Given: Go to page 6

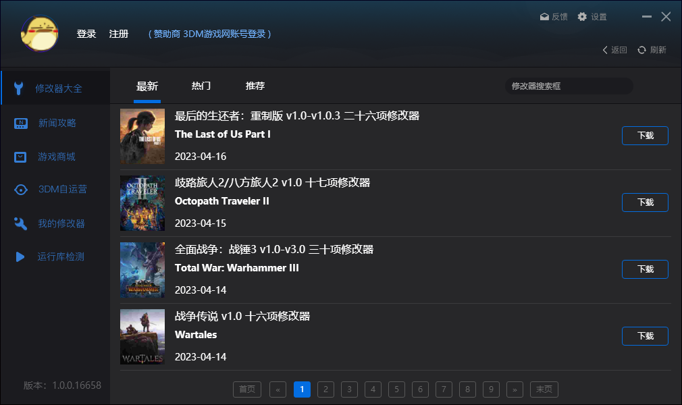Looking at the screenshot, I should [420, 389].
